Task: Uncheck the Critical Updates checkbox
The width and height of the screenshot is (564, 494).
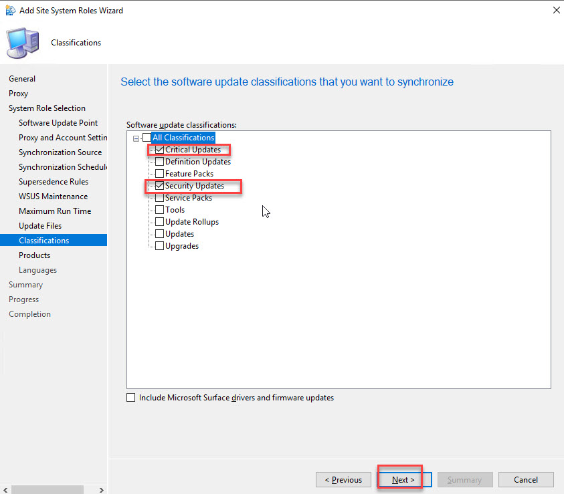Action: (x=159, y=150)
